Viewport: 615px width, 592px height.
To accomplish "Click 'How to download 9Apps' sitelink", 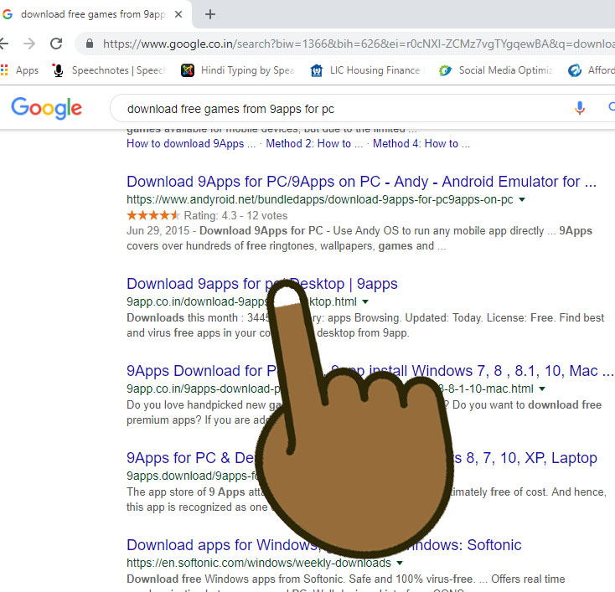I will [x=185, y=144].
